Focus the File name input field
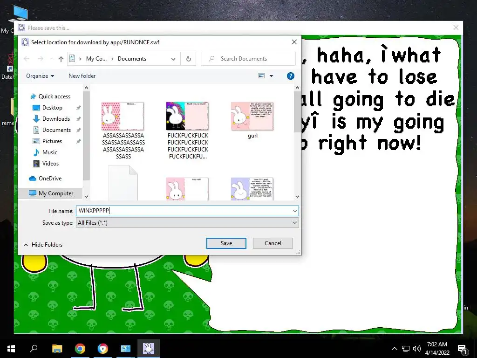 184,211
